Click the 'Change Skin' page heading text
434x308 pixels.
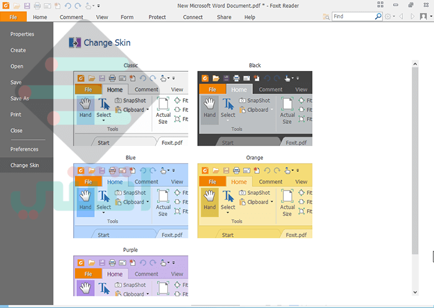pos(107,43)
